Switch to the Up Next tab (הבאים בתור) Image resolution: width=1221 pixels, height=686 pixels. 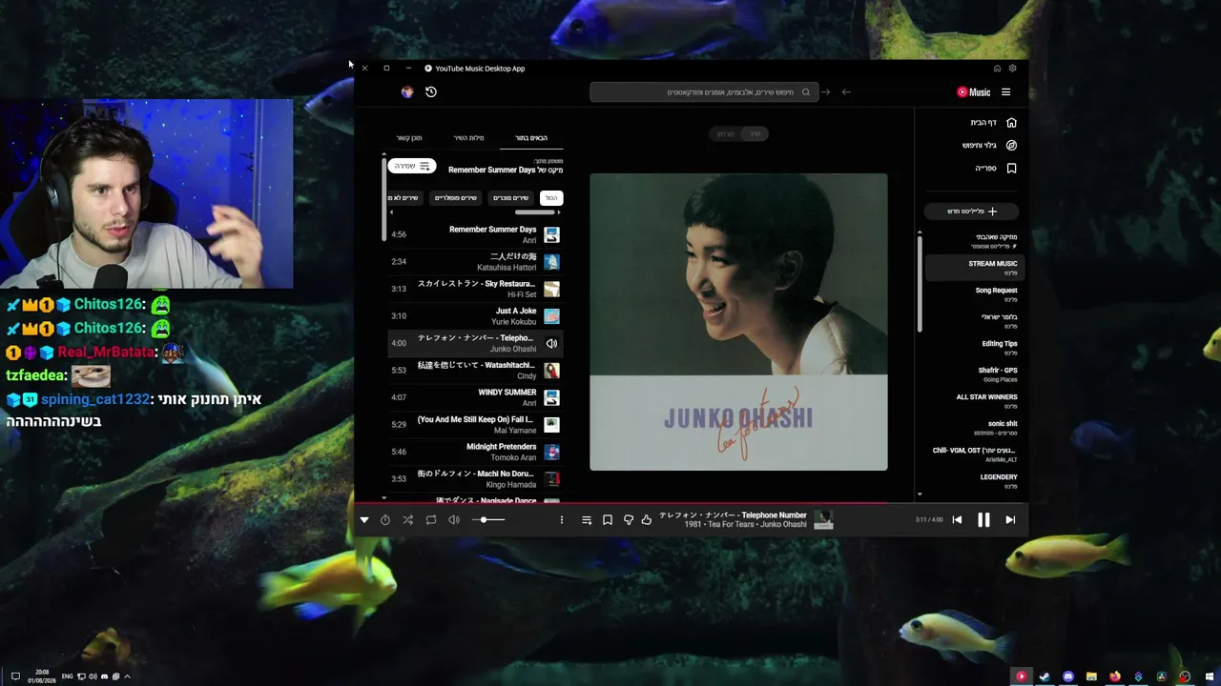point(531,138)
